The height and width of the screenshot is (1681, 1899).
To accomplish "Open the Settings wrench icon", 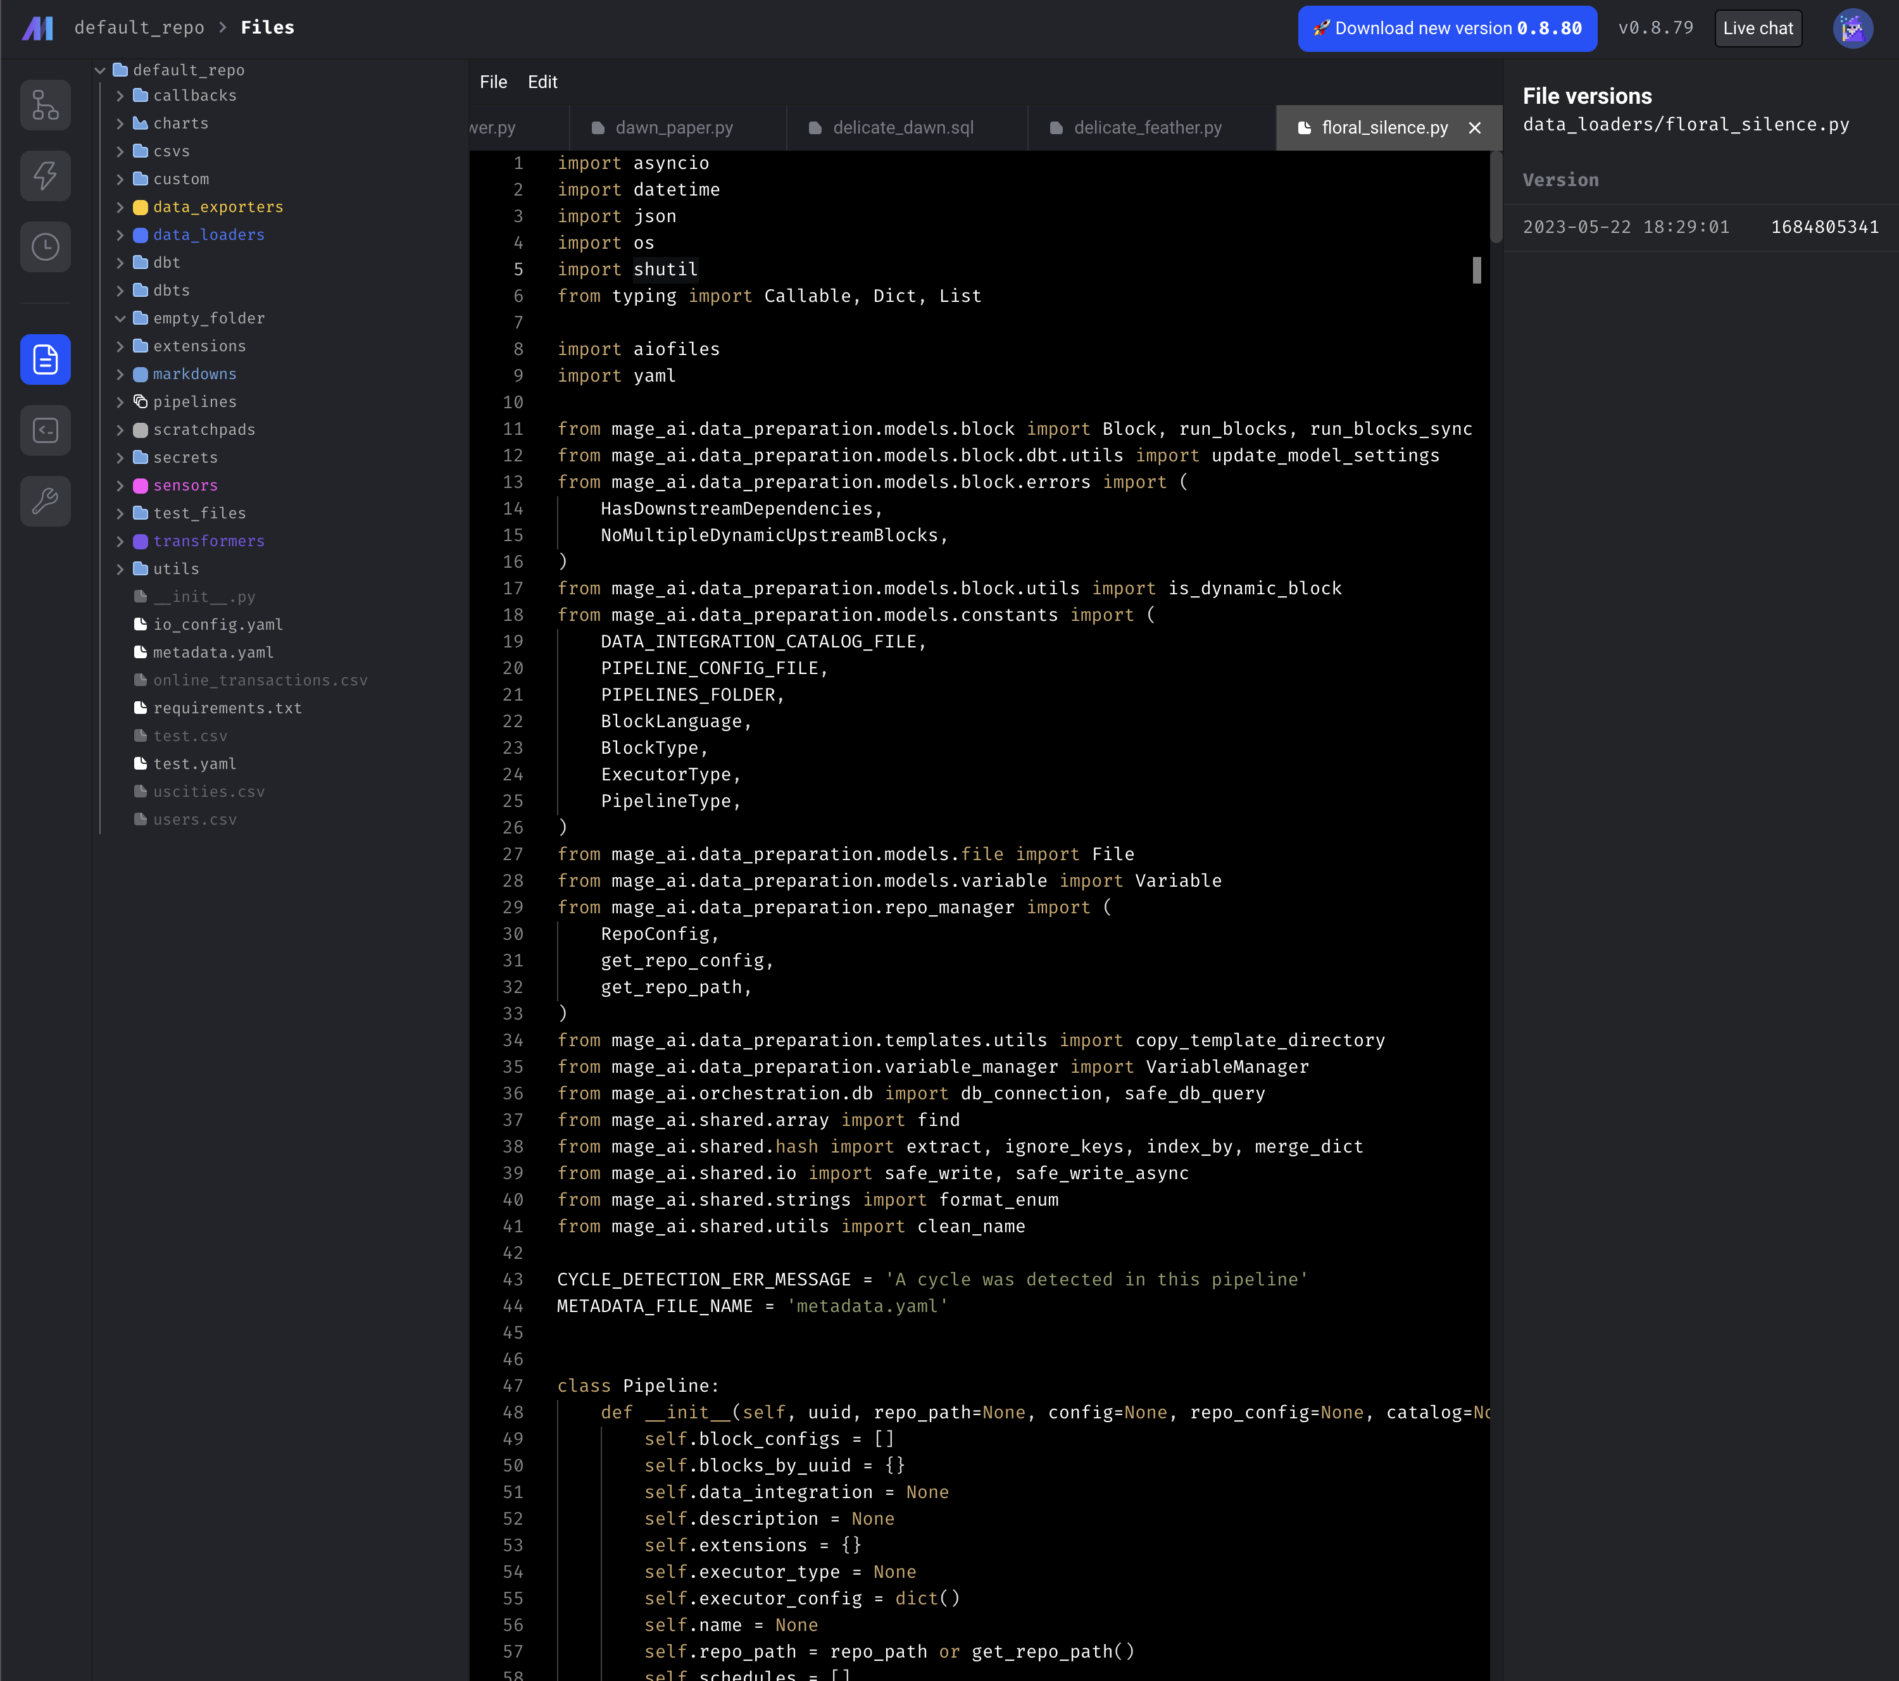I will (46, 501).
